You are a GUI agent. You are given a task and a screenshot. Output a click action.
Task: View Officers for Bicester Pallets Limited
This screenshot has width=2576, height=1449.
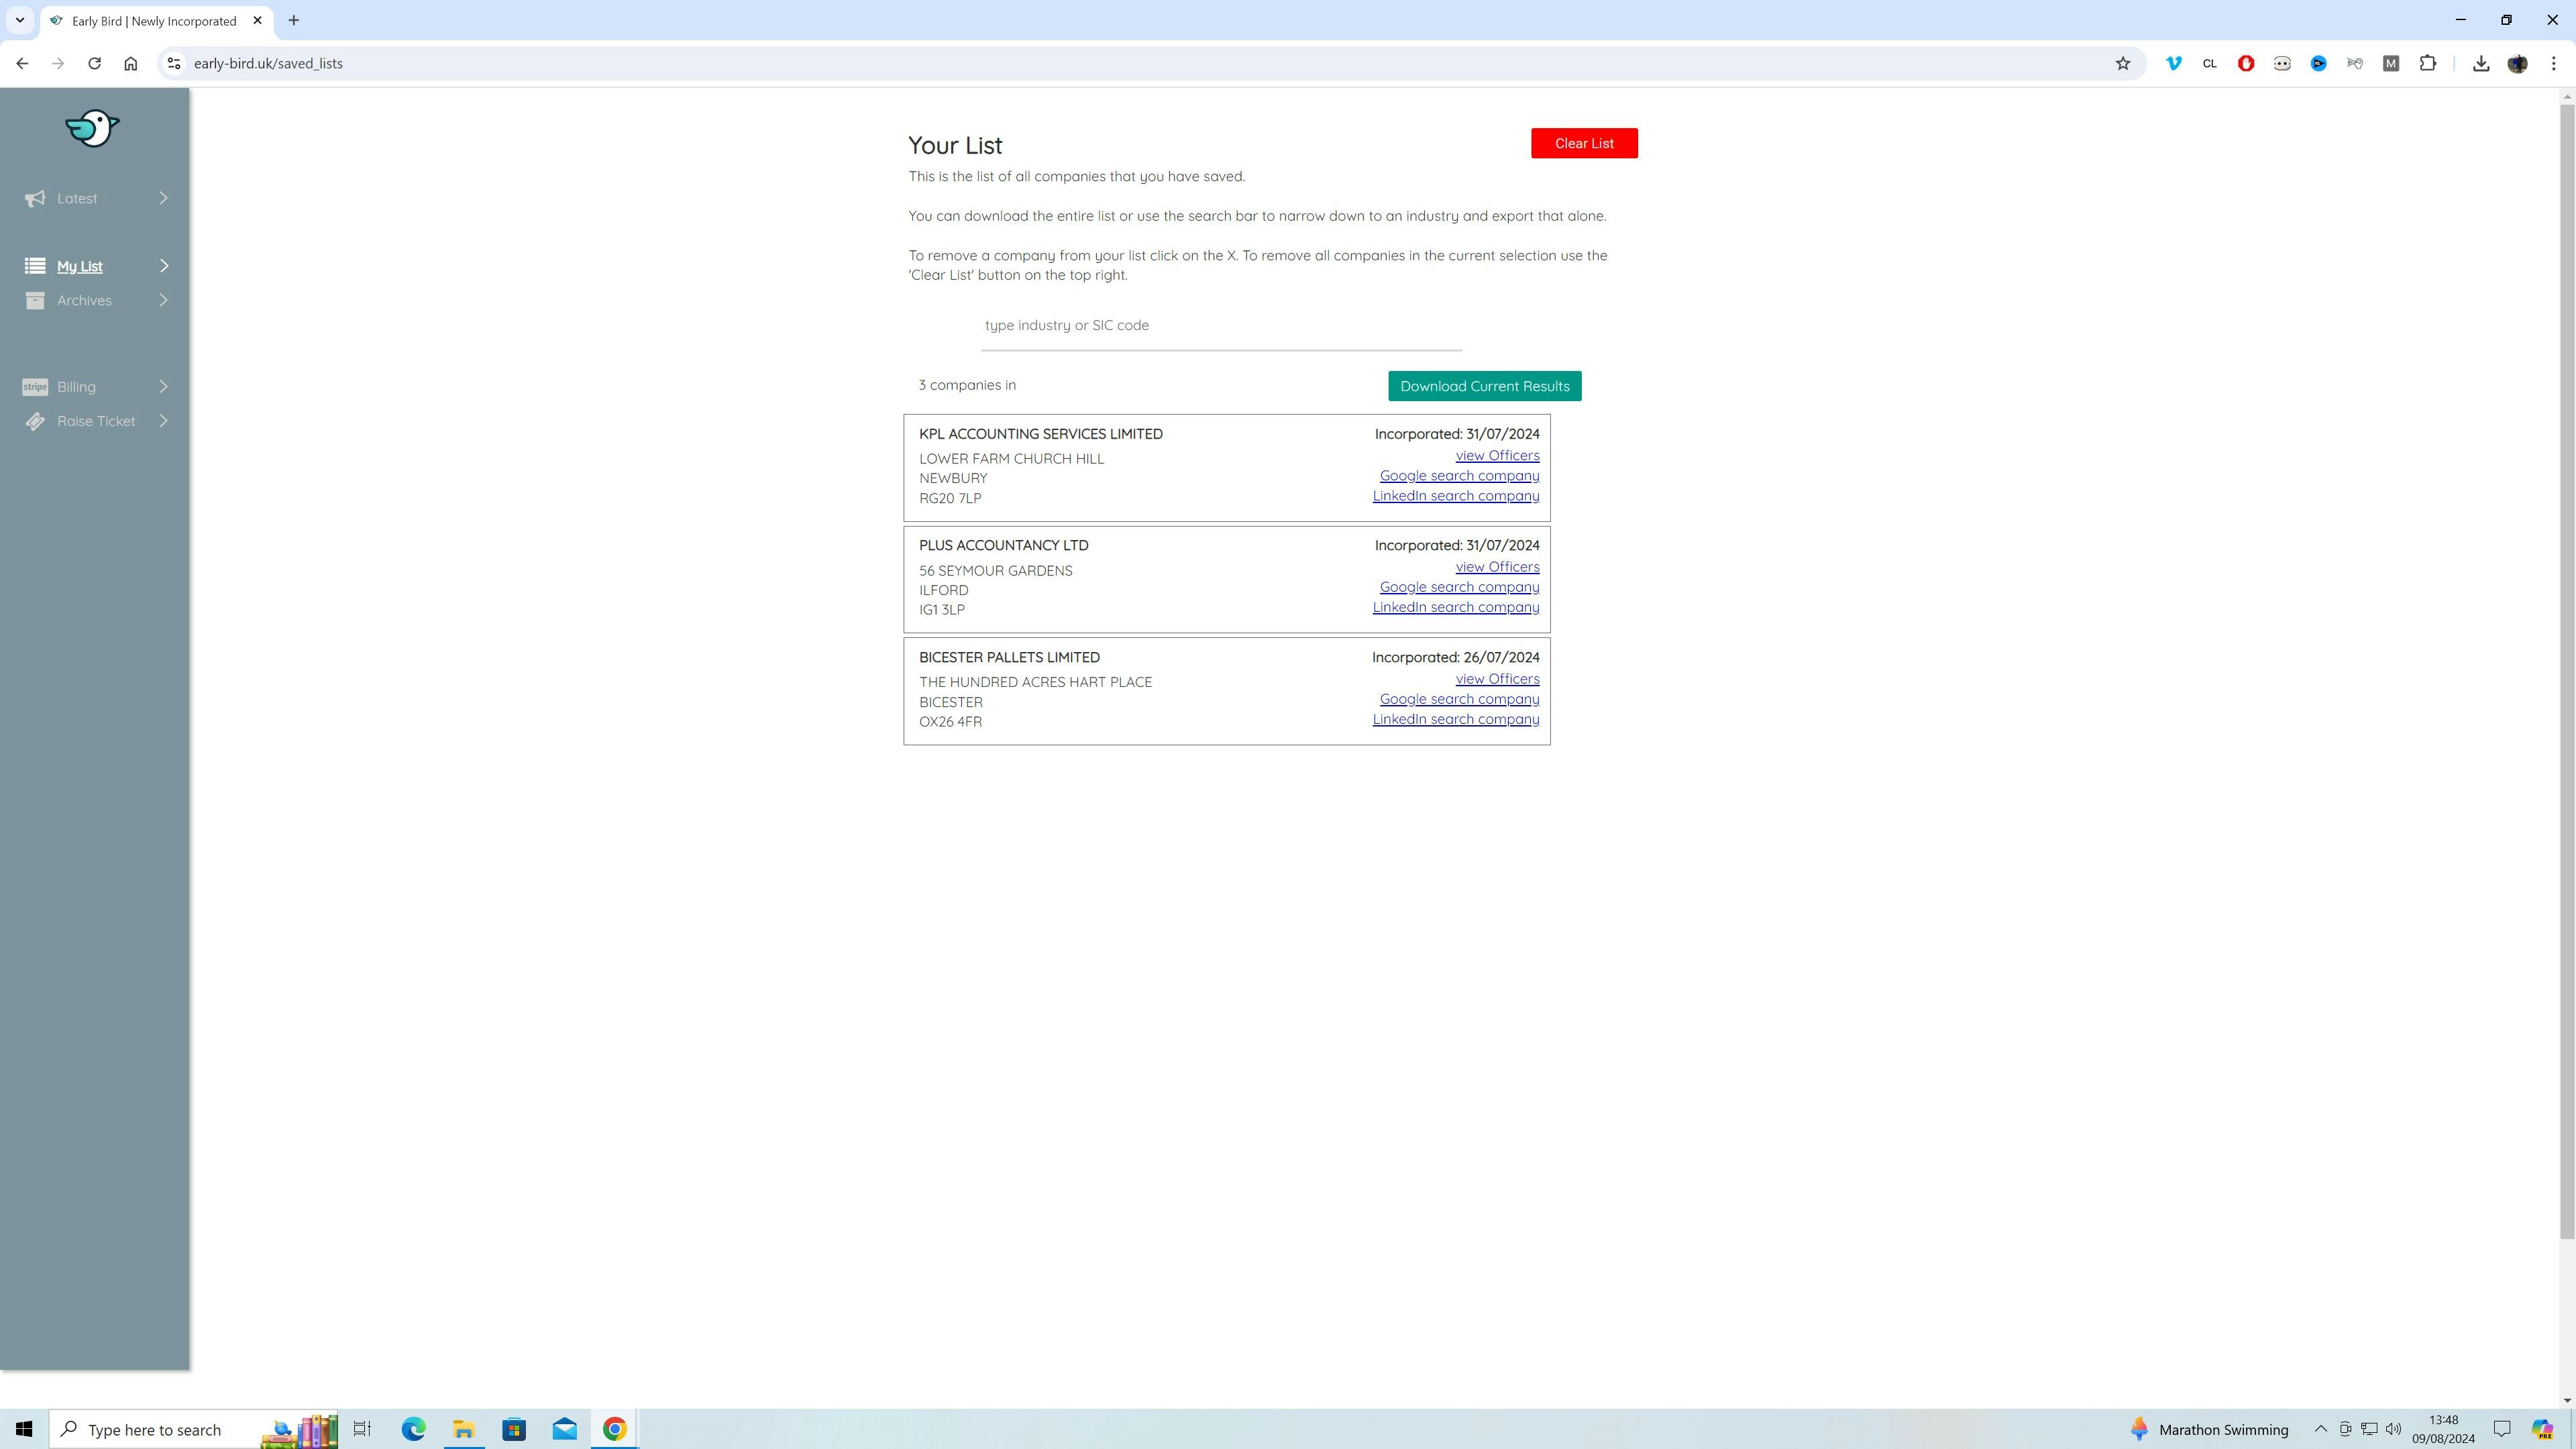pos(1497,679)
